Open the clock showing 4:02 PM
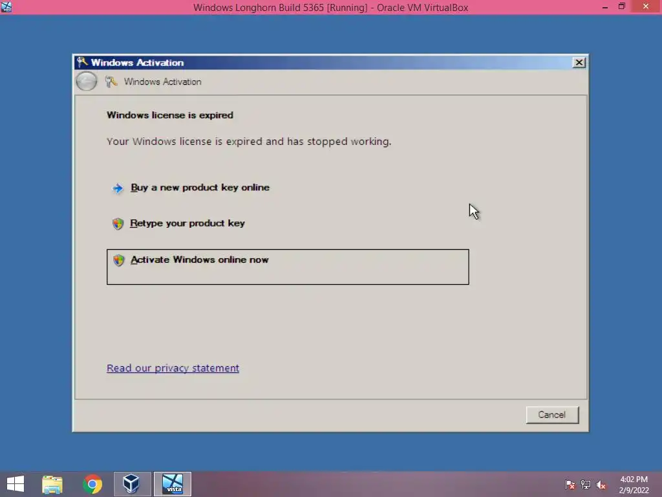 [x=634, y=485]
